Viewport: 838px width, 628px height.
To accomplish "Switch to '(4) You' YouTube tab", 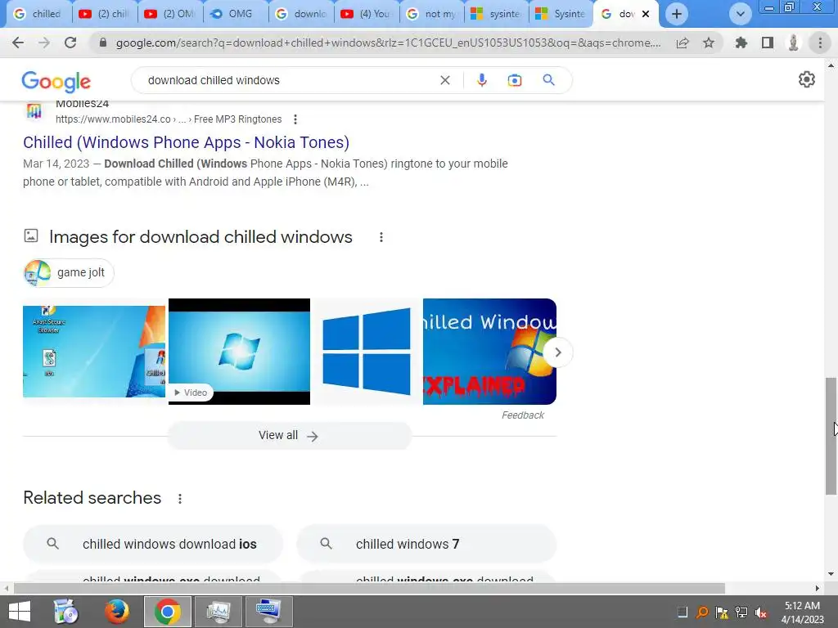I will click(367, 14).
